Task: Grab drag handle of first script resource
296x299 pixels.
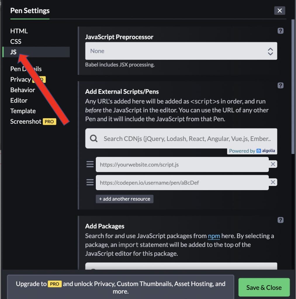Action: point(90,164)
